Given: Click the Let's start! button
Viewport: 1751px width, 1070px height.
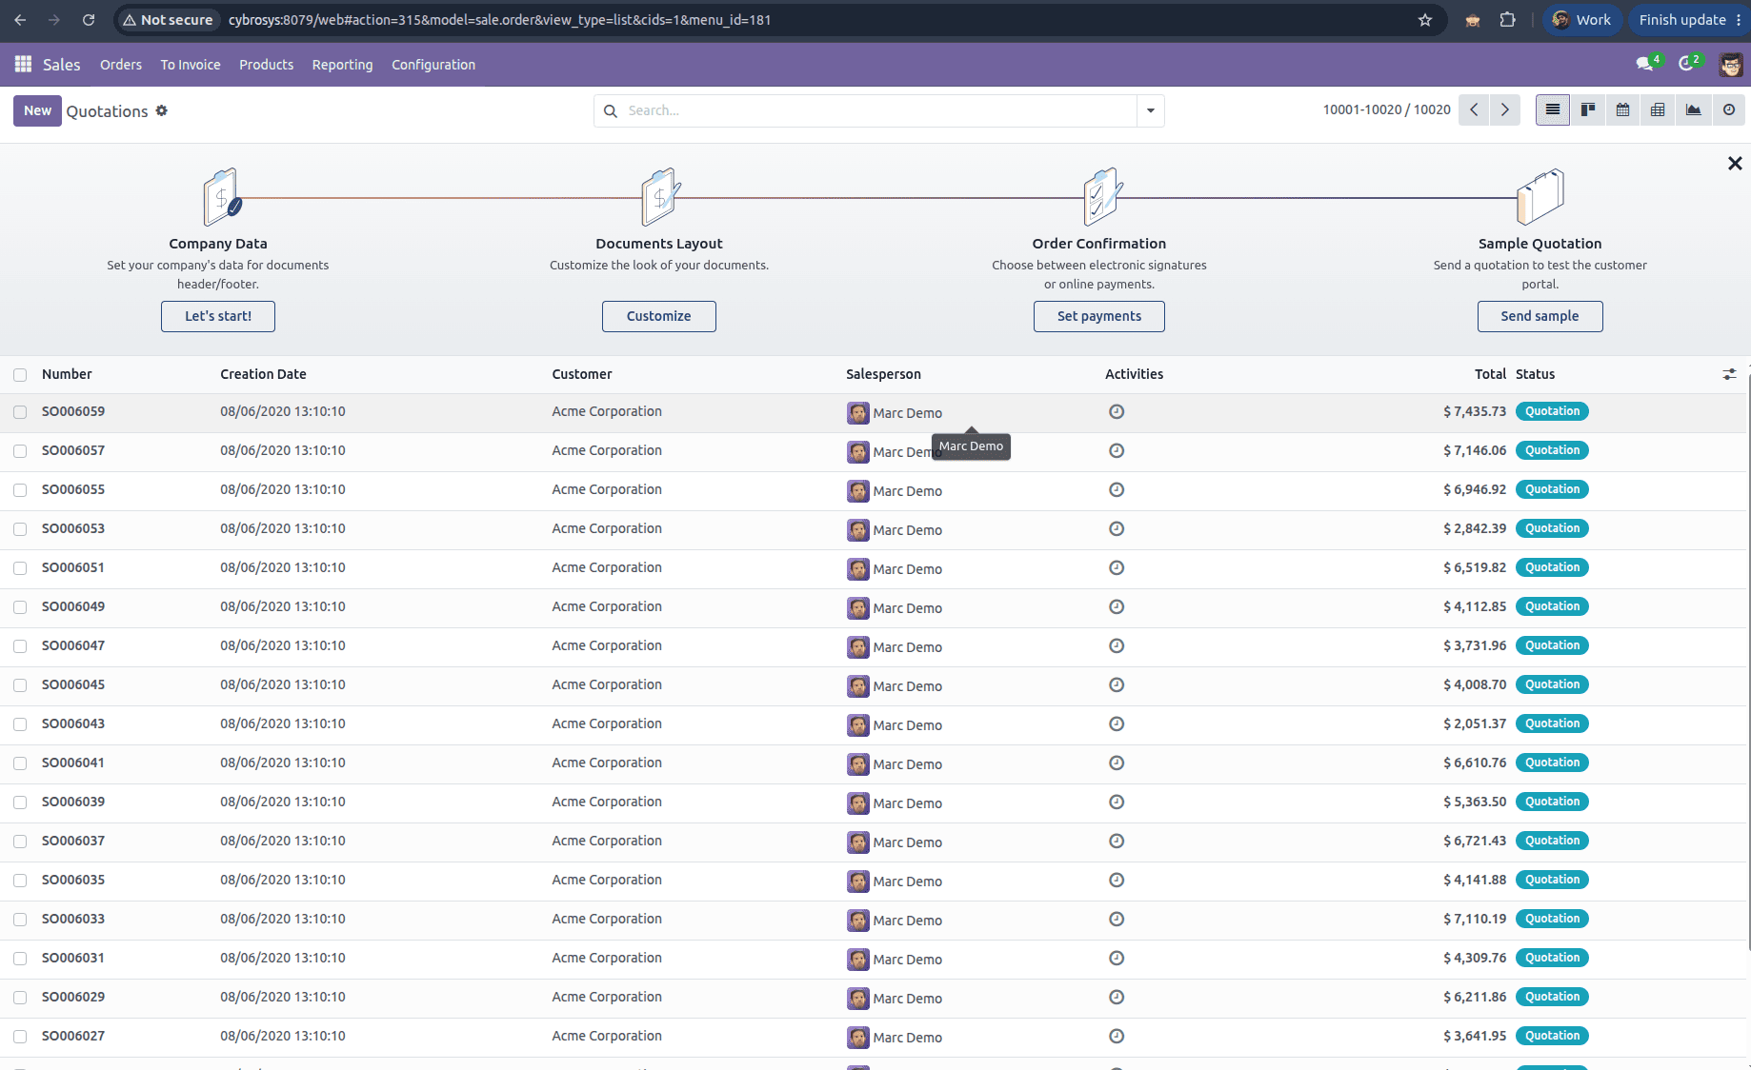Looking at the screenshot, I should (218, 316).
